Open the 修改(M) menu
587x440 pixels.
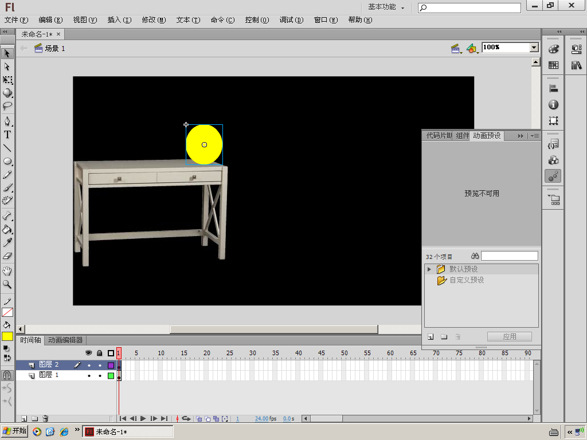[154, 20]
